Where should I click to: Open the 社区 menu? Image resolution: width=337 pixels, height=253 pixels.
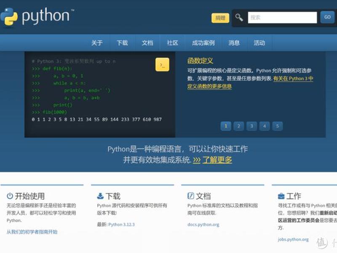tap(173, 43)
